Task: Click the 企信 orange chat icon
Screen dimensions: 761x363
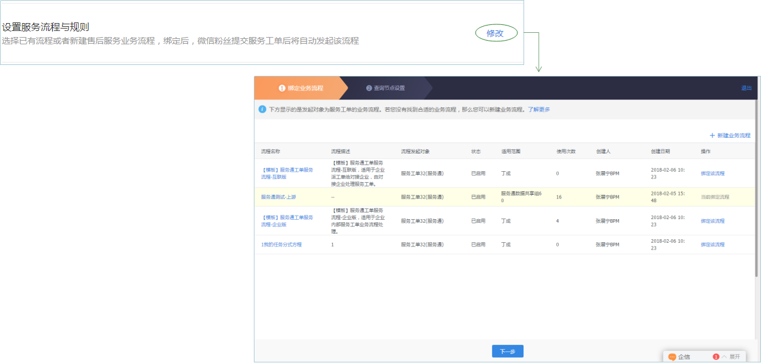Action: click(672, 357)
